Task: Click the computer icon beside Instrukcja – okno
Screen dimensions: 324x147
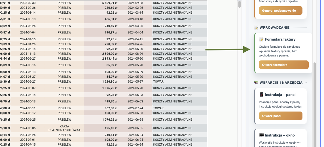Action: [261, 136]
